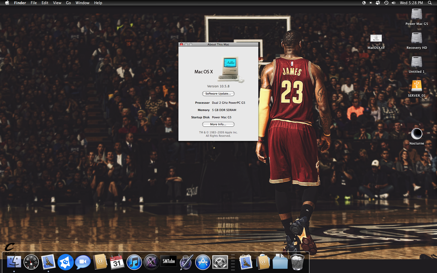Open iCal showing May 31 in the dock
The height and width of the screenshot is (273, 437).
117,262
